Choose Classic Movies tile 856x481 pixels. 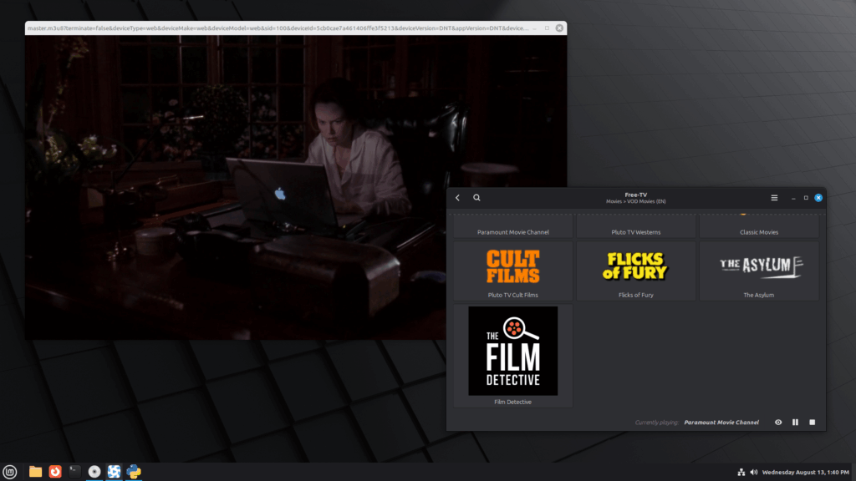click(x=758, y=226)
